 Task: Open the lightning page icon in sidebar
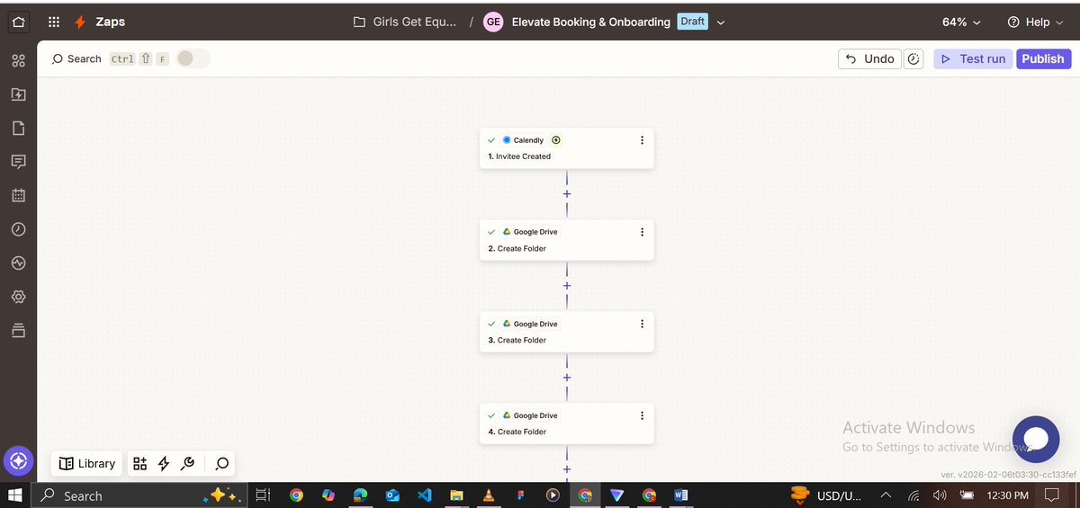[18, 94]
